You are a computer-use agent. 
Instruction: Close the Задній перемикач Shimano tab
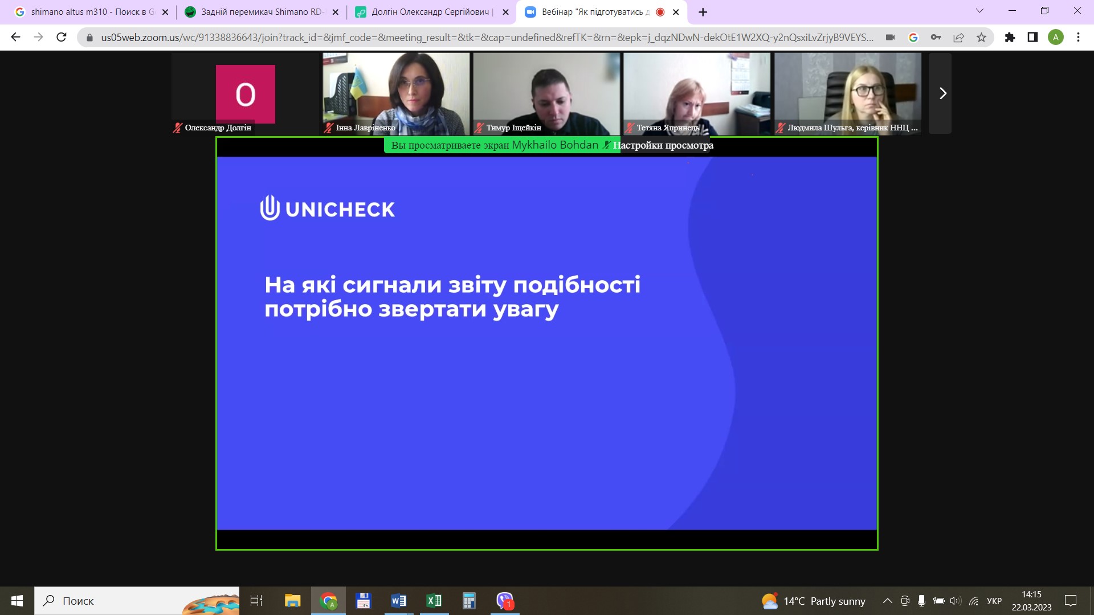pos(335,12)
